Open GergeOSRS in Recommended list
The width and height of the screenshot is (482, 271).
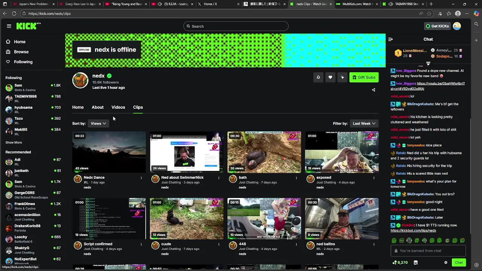tap(33, 195)
